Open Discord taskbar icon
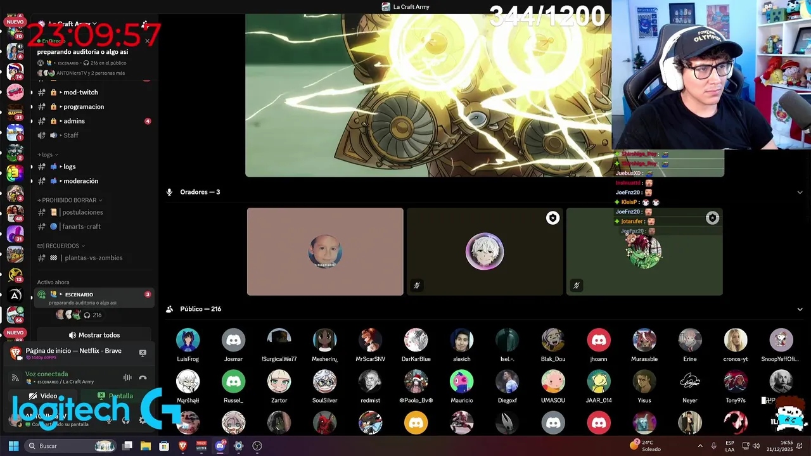Viewport: 811px width, 456px height. click(220, 446)
